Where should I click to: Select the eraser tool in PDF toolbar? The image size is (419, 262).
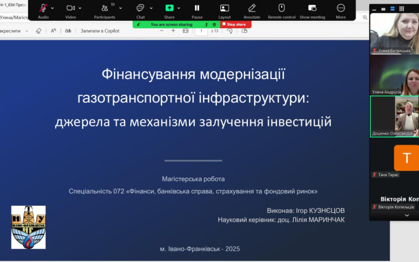pyautogui.click(x=38, y=31)
